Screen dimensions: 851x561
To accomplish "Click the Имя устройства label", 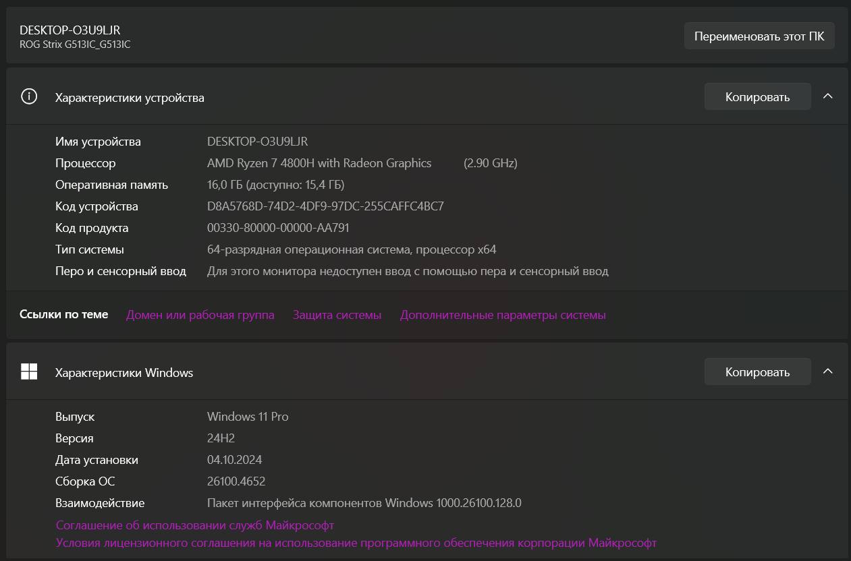I will click(98, 142).
